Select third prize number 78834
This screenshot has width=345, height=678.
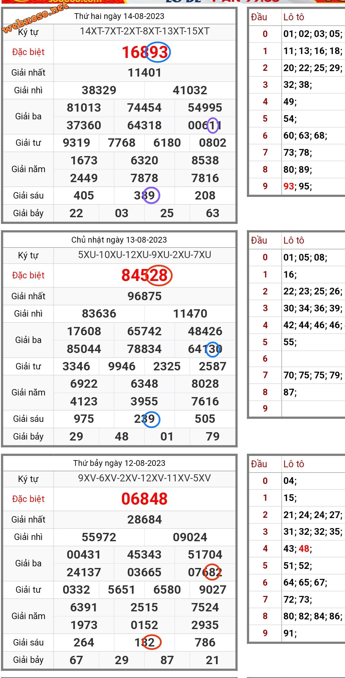(144, 349)
